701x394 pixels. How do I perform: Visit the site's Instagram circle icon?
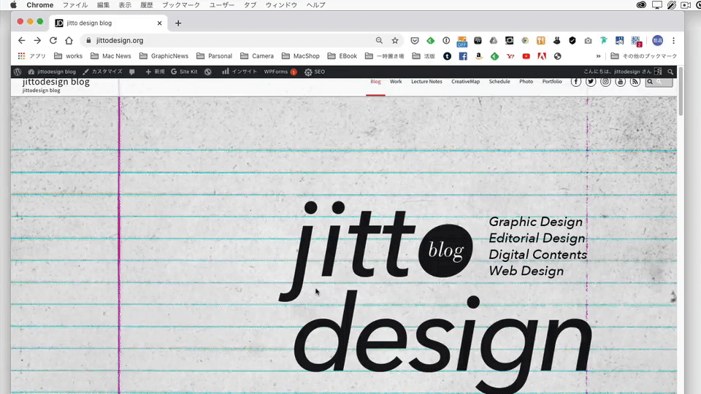tap(605, 82)
